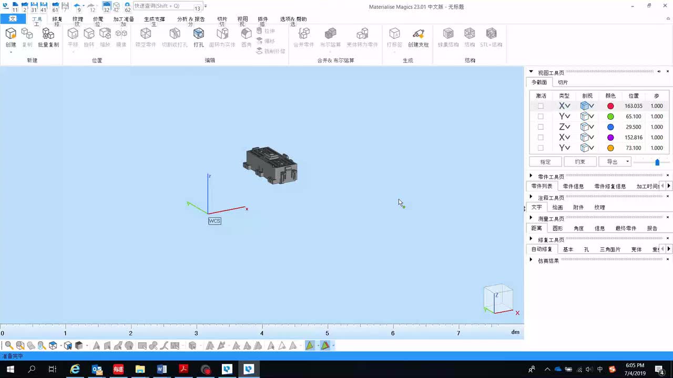
Task: Expand the 注释工具页 panel
Action: point(531,197)
